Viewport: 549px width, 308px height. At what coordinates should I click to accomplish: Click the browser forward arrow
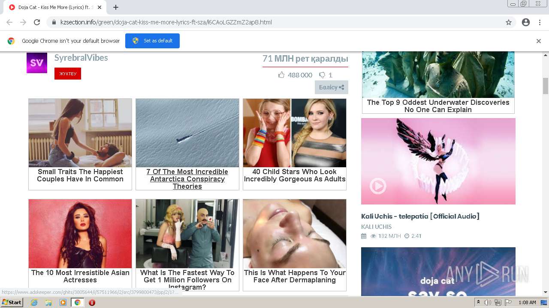[x=23, y=22]
